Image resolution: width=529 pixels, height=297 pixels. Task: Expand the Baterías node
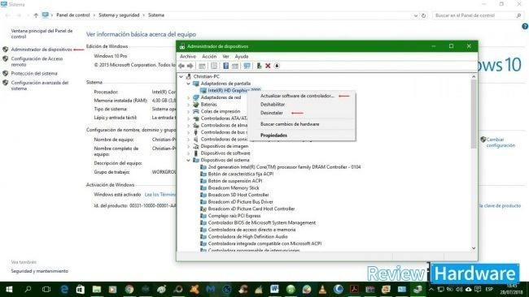[188, 105]
